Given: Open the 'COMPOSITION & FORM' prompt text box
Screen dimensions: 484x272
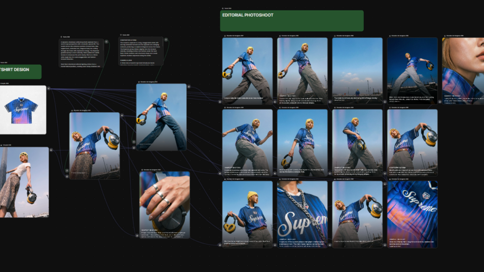Looking at the screenshot, I should tap(141, 51).
